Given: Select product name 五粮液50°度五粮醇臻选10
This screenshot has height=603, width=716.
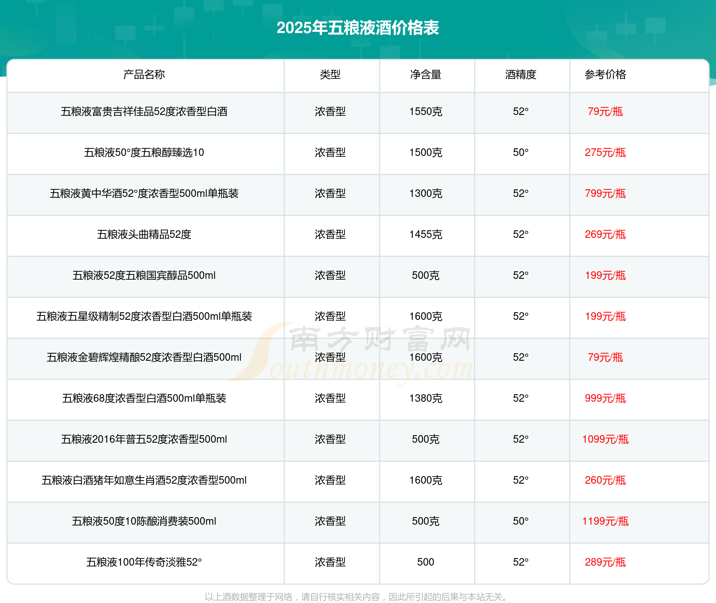Looking at the screenshot, I should (x=144, y=152).
